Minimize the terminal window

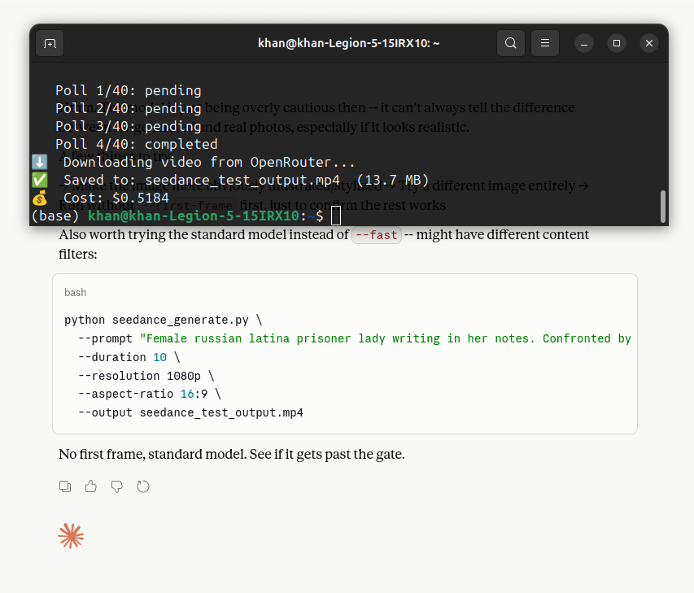(584, 43)
